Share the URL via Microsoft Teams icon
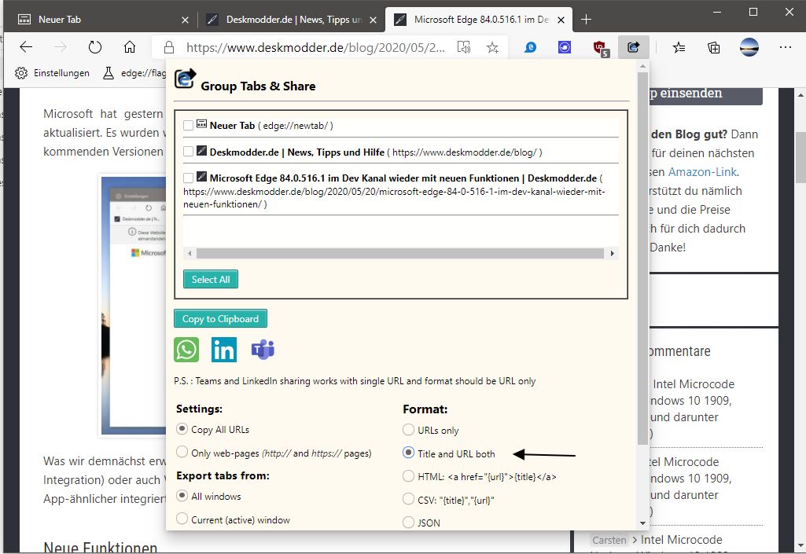Screen dimensions: 806x554 (263, 350)
